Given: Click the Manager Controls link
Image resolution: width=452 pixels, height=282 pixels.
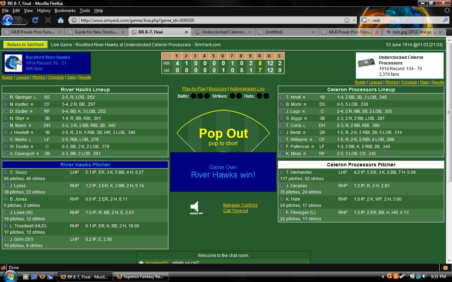Looking at the screenshot, I should [x=240, y=205].
